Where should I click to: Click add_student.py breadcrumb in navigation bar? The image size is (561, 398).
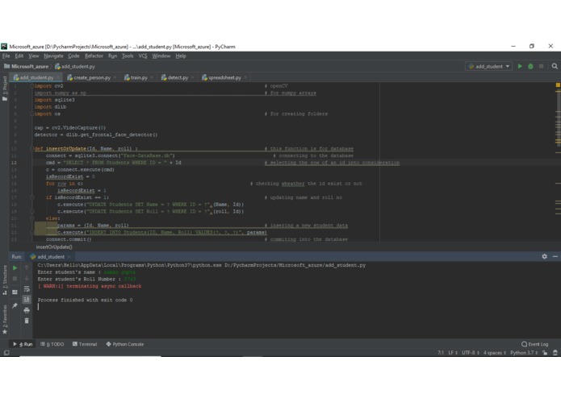point(75,66)
